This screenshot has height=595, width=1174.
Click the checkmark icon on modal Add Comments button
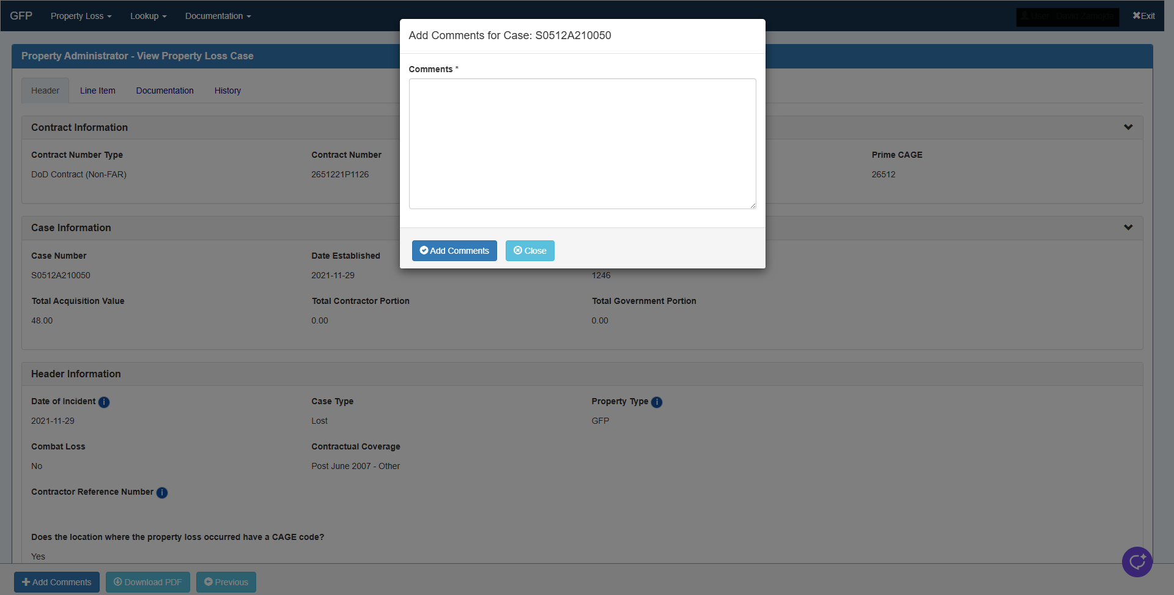(x=424, y=251)
